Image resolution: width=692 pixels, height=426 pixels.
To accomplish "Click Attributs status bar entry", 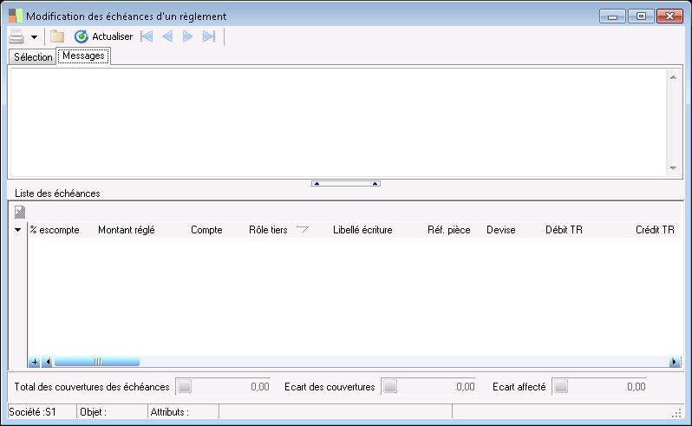I will click(x=183, y=412).
